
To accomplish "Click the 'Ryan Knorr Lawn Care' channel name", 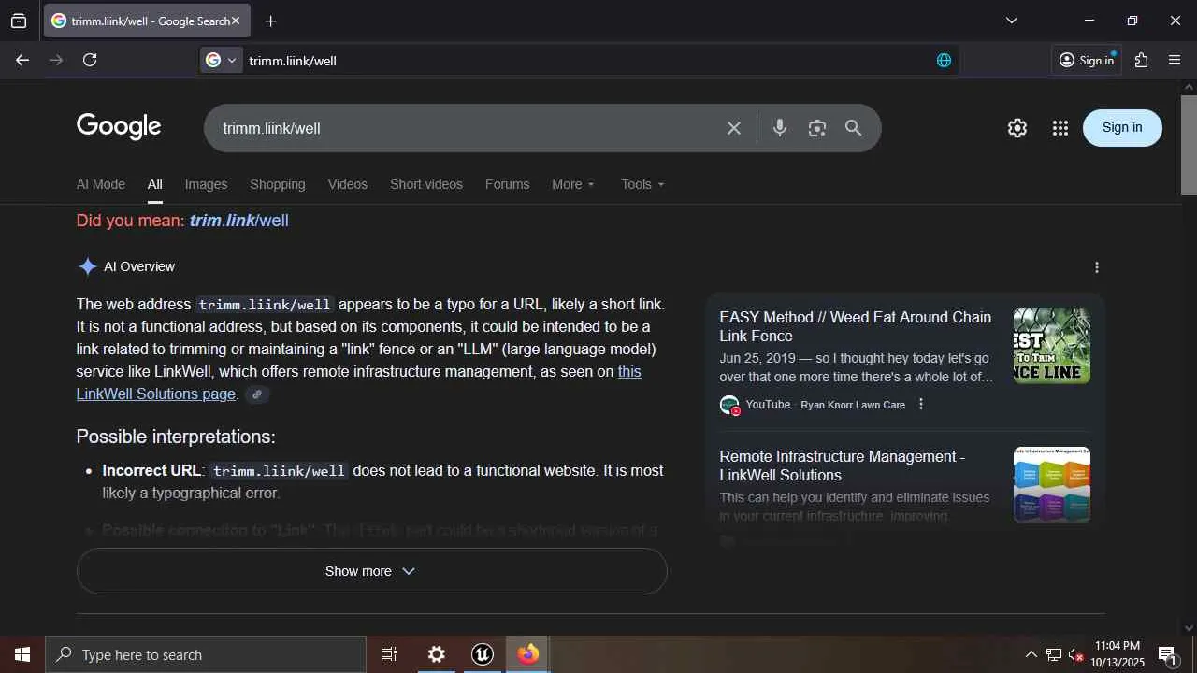I will click(x=853, y=405).
